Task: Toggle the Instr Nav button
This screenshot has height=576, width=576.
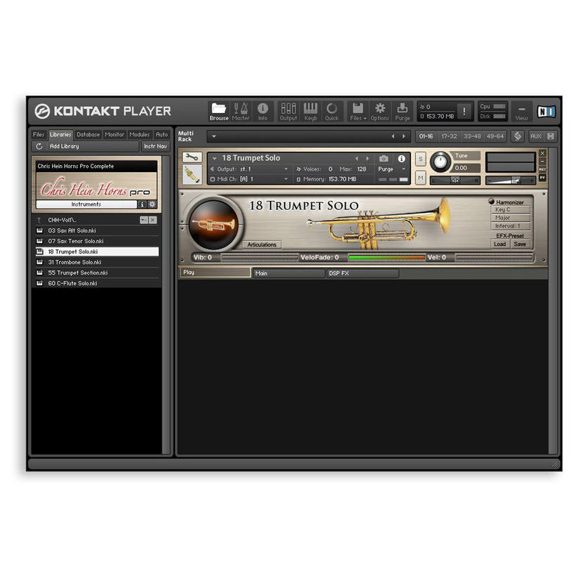Action: pos(155,146)
